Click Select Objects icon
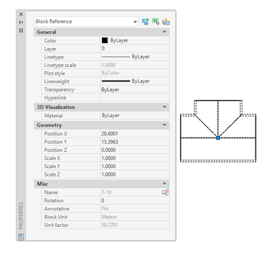 tap(155, 22)
